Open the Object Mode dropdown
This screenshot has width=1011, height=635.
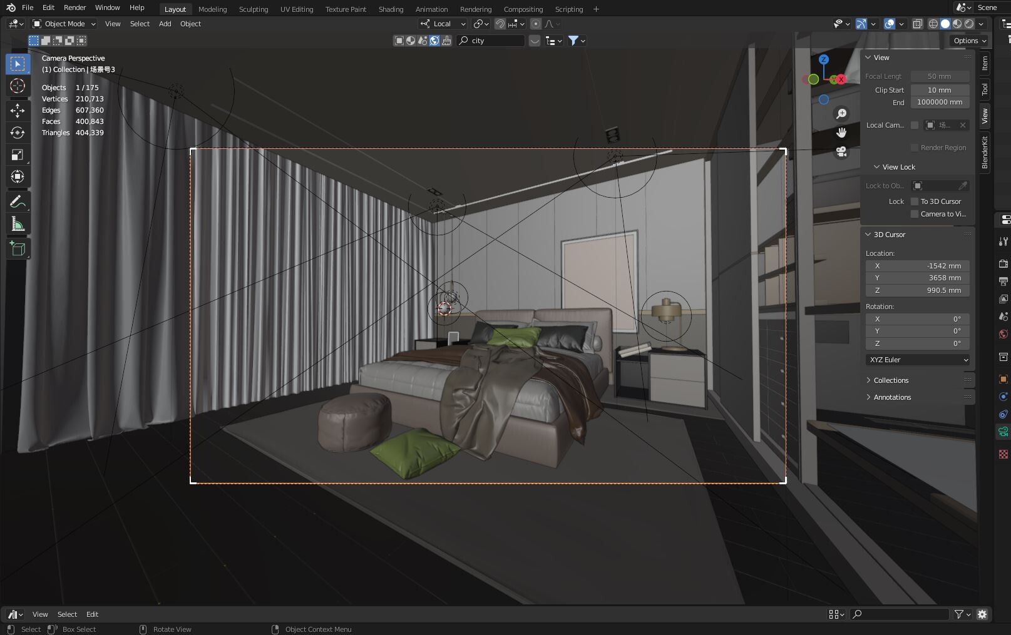click(x=63, y=24)
